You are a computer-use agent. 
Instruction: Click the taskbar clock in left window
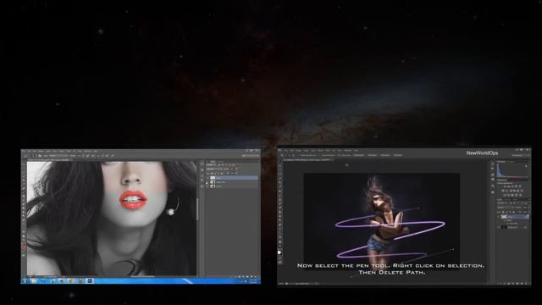pos(253,280)
